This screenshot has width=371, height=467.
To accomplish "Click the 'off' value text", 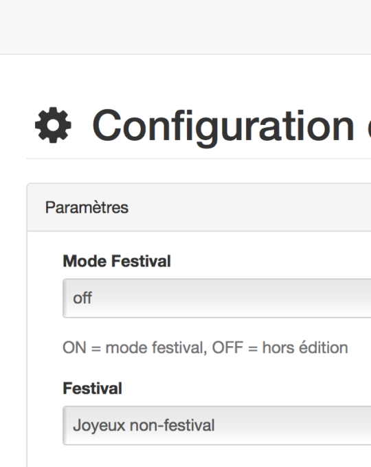I will (x=82, y=298).
